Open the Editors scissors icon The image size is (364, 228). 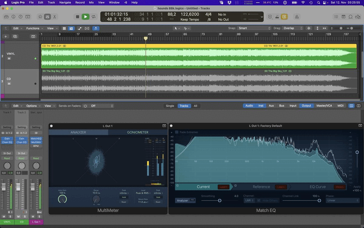(55, 17)
